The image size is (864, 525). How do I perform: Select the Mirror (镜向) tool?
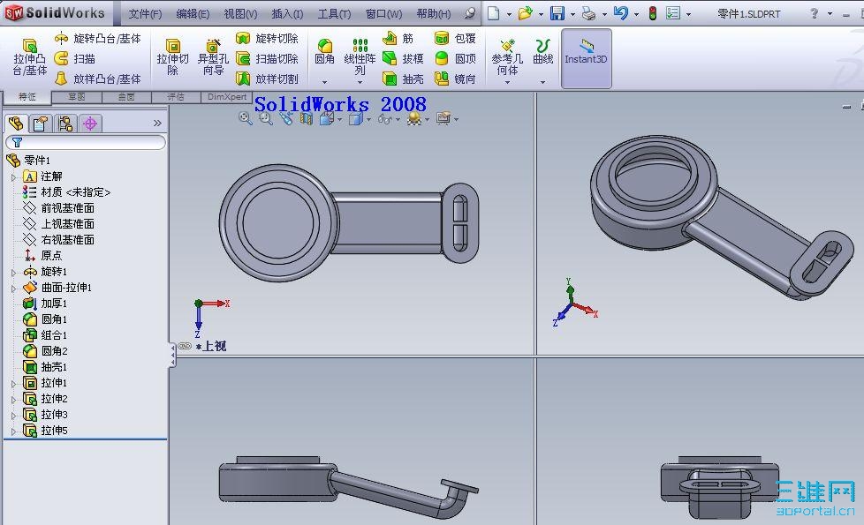click(455, 79)
